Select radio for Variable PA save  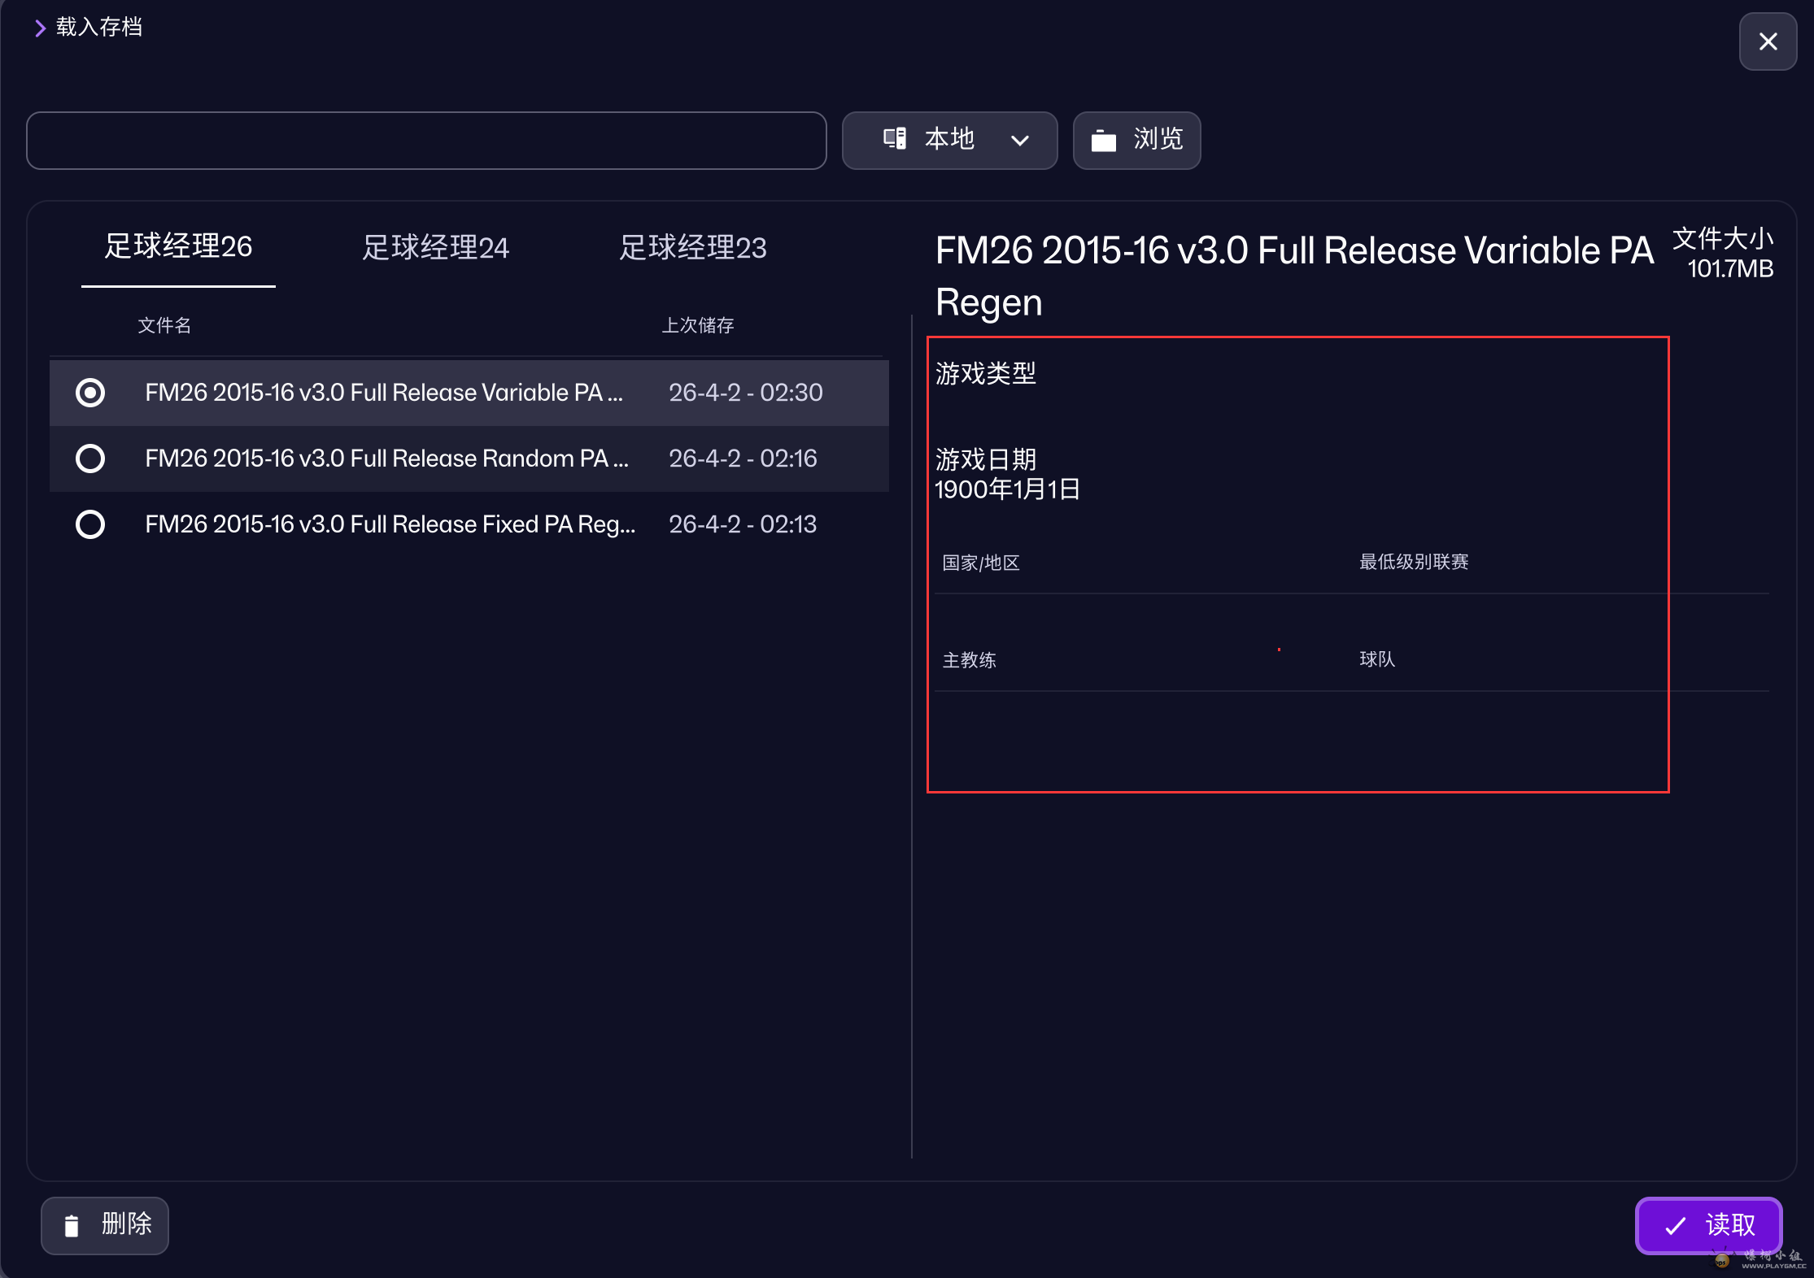pos(90,393)
